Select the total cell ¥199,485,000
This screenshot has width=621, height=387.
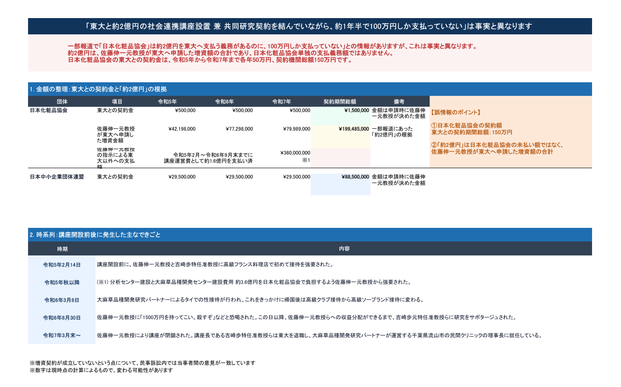coord(340,136)
